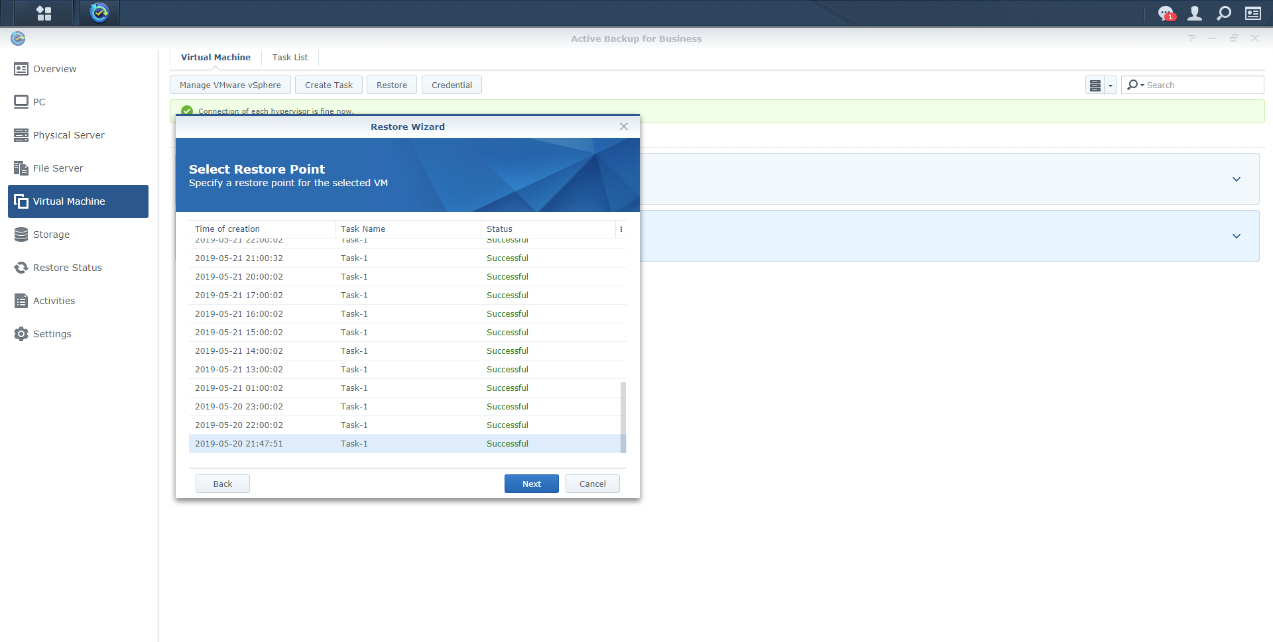Open search filter dropdown arrow
Viewport: 1273px width, 642px height.
tap(1142, 85)
